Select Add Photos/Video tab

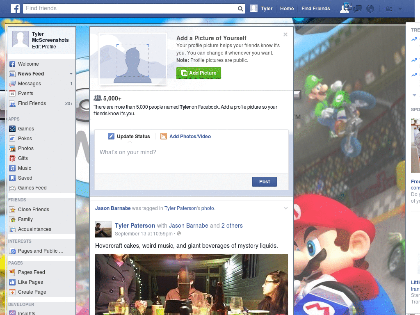click(x=186, y=136)
